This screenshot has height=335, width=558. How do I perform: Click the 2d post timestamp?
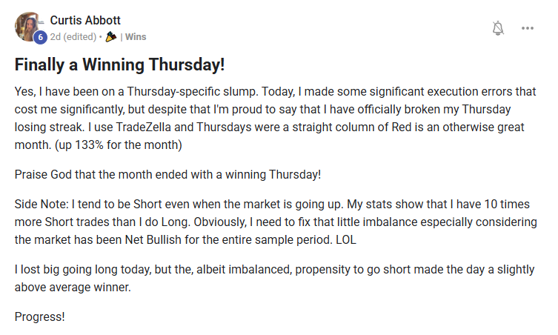55,36
